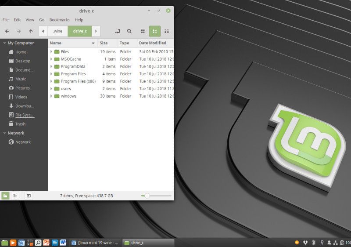
Task: Open search with the magnifier icon
Action: 129,31
